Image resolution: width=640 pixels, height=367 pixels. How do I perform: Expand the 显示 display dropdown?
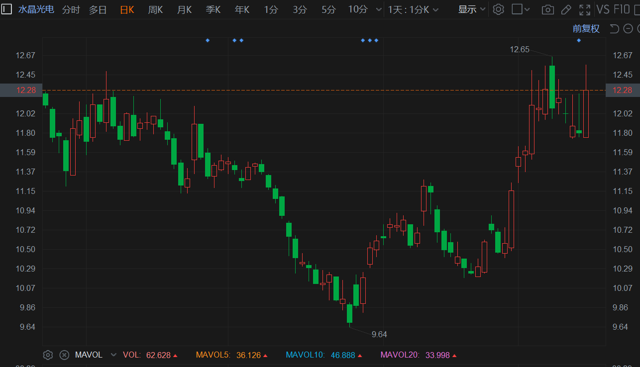click(471, 9)
